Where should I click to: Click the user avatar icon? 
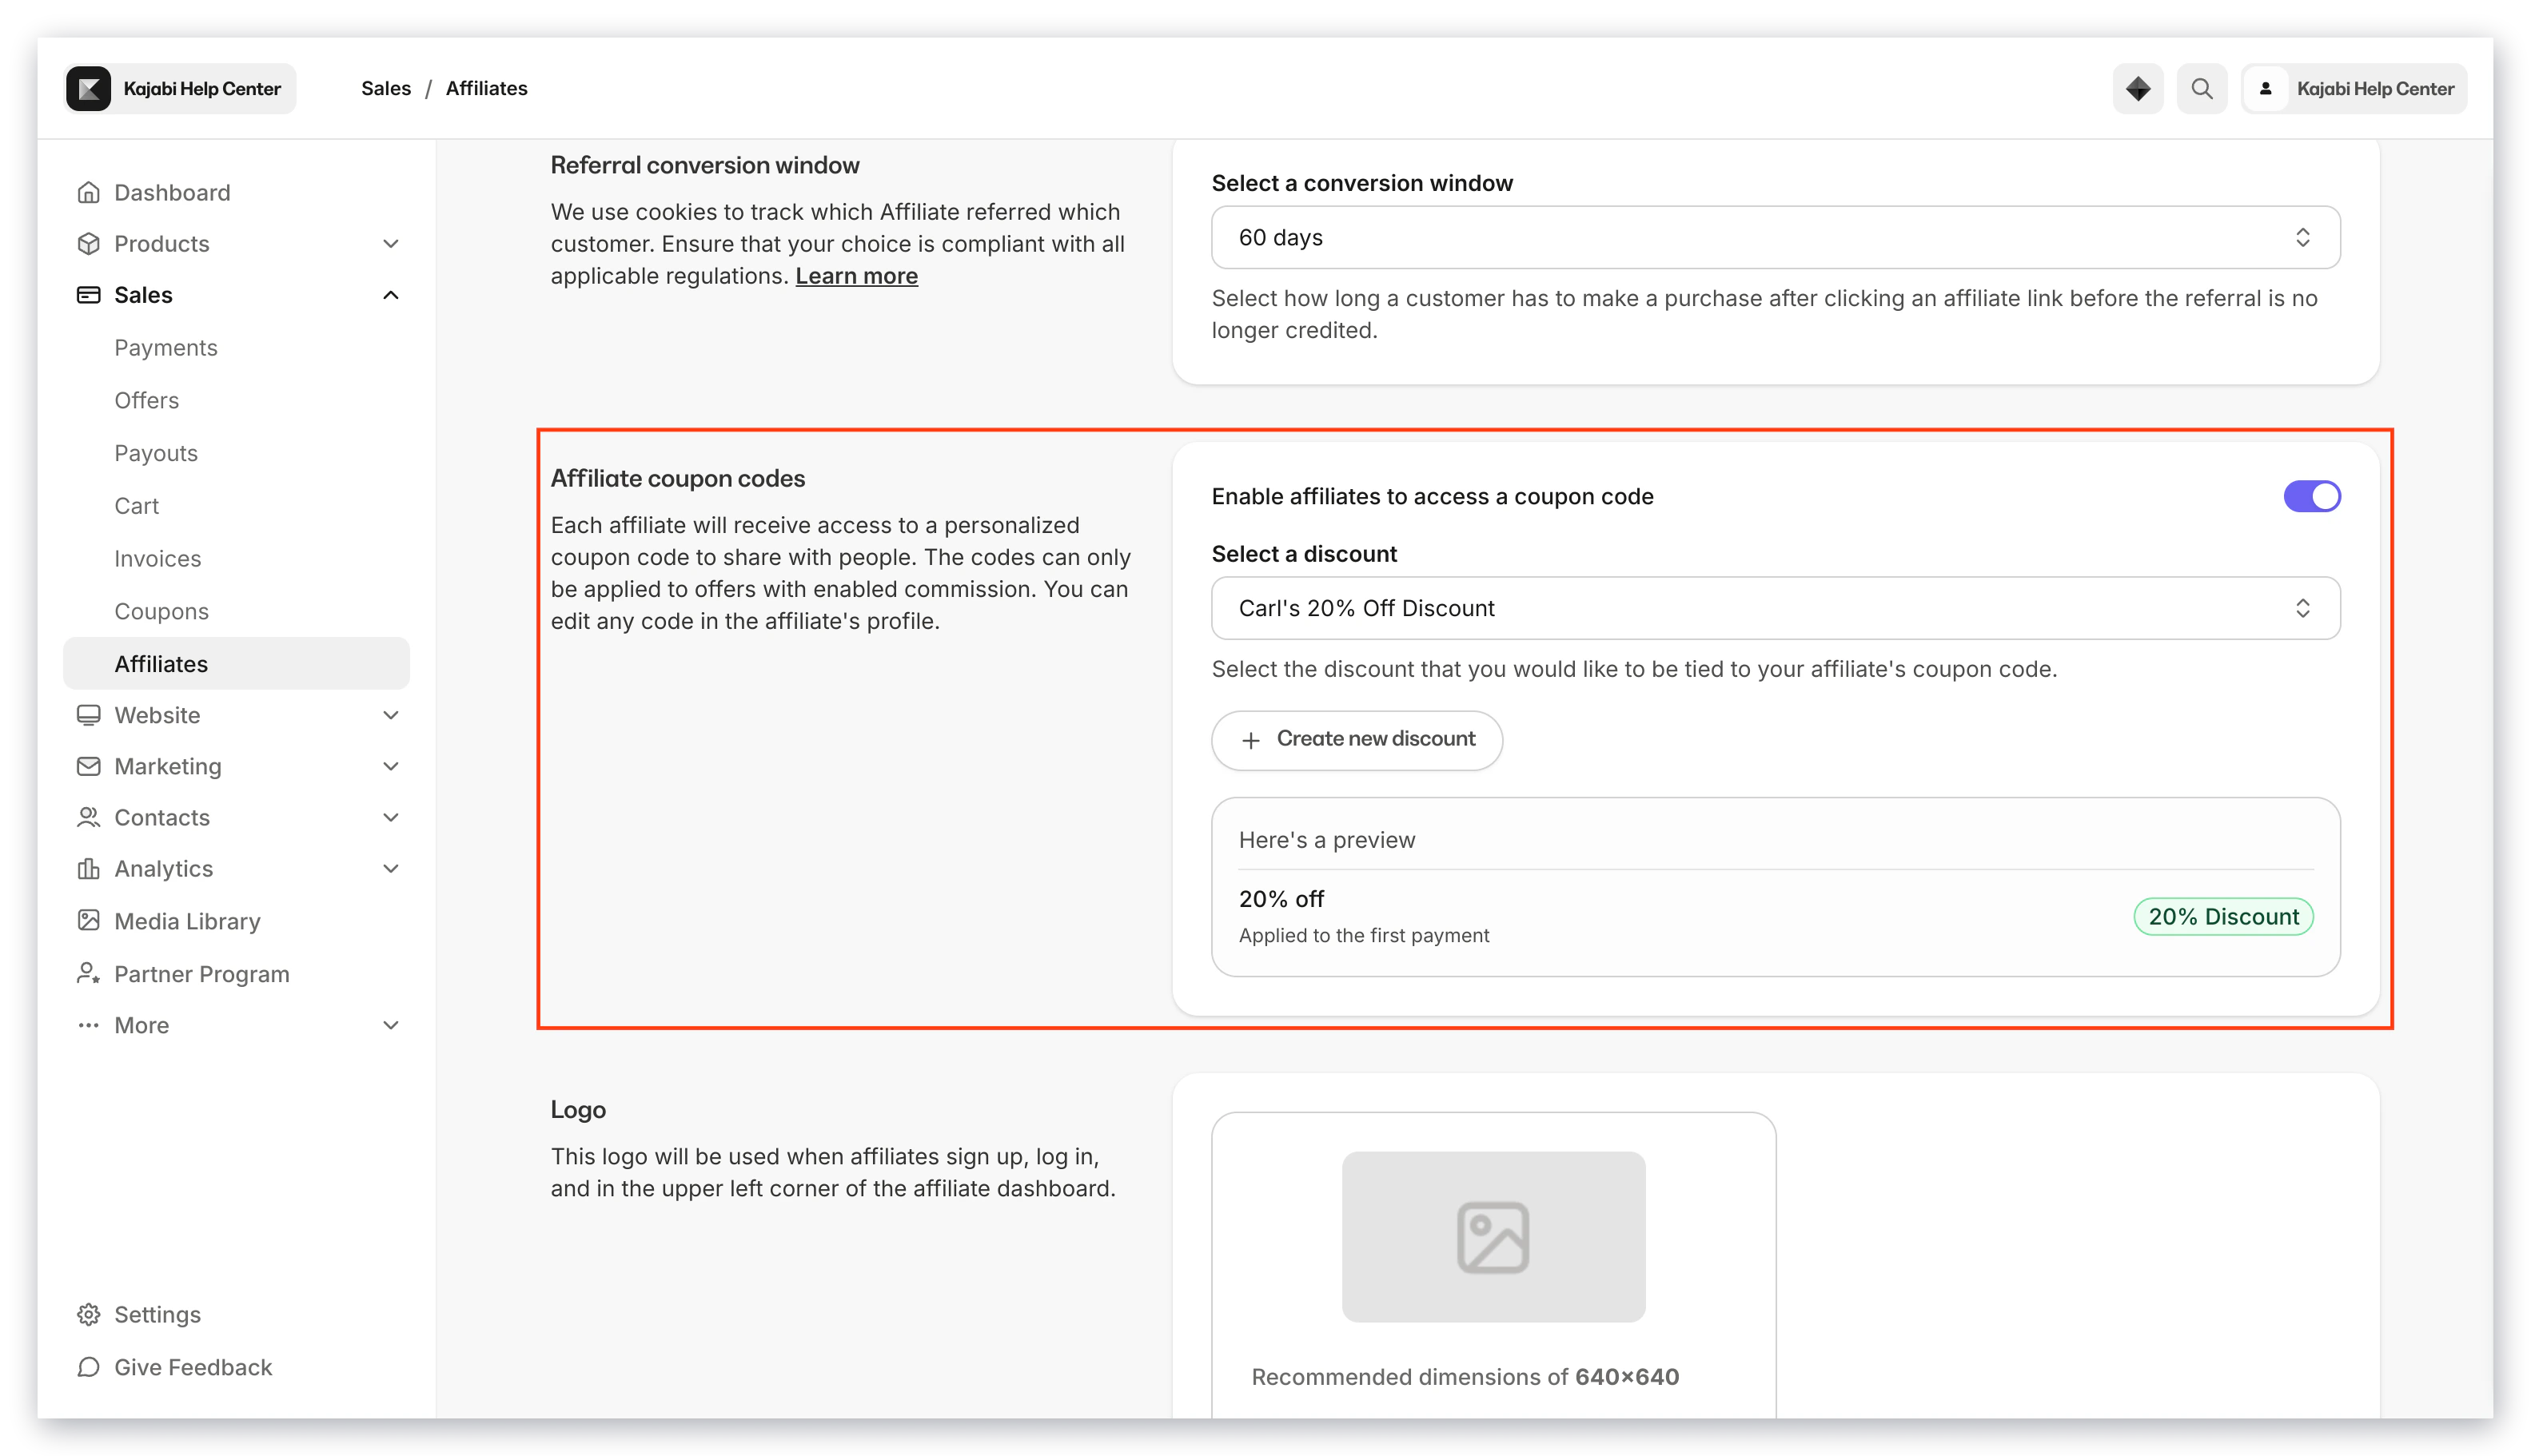click(2266, 88)
